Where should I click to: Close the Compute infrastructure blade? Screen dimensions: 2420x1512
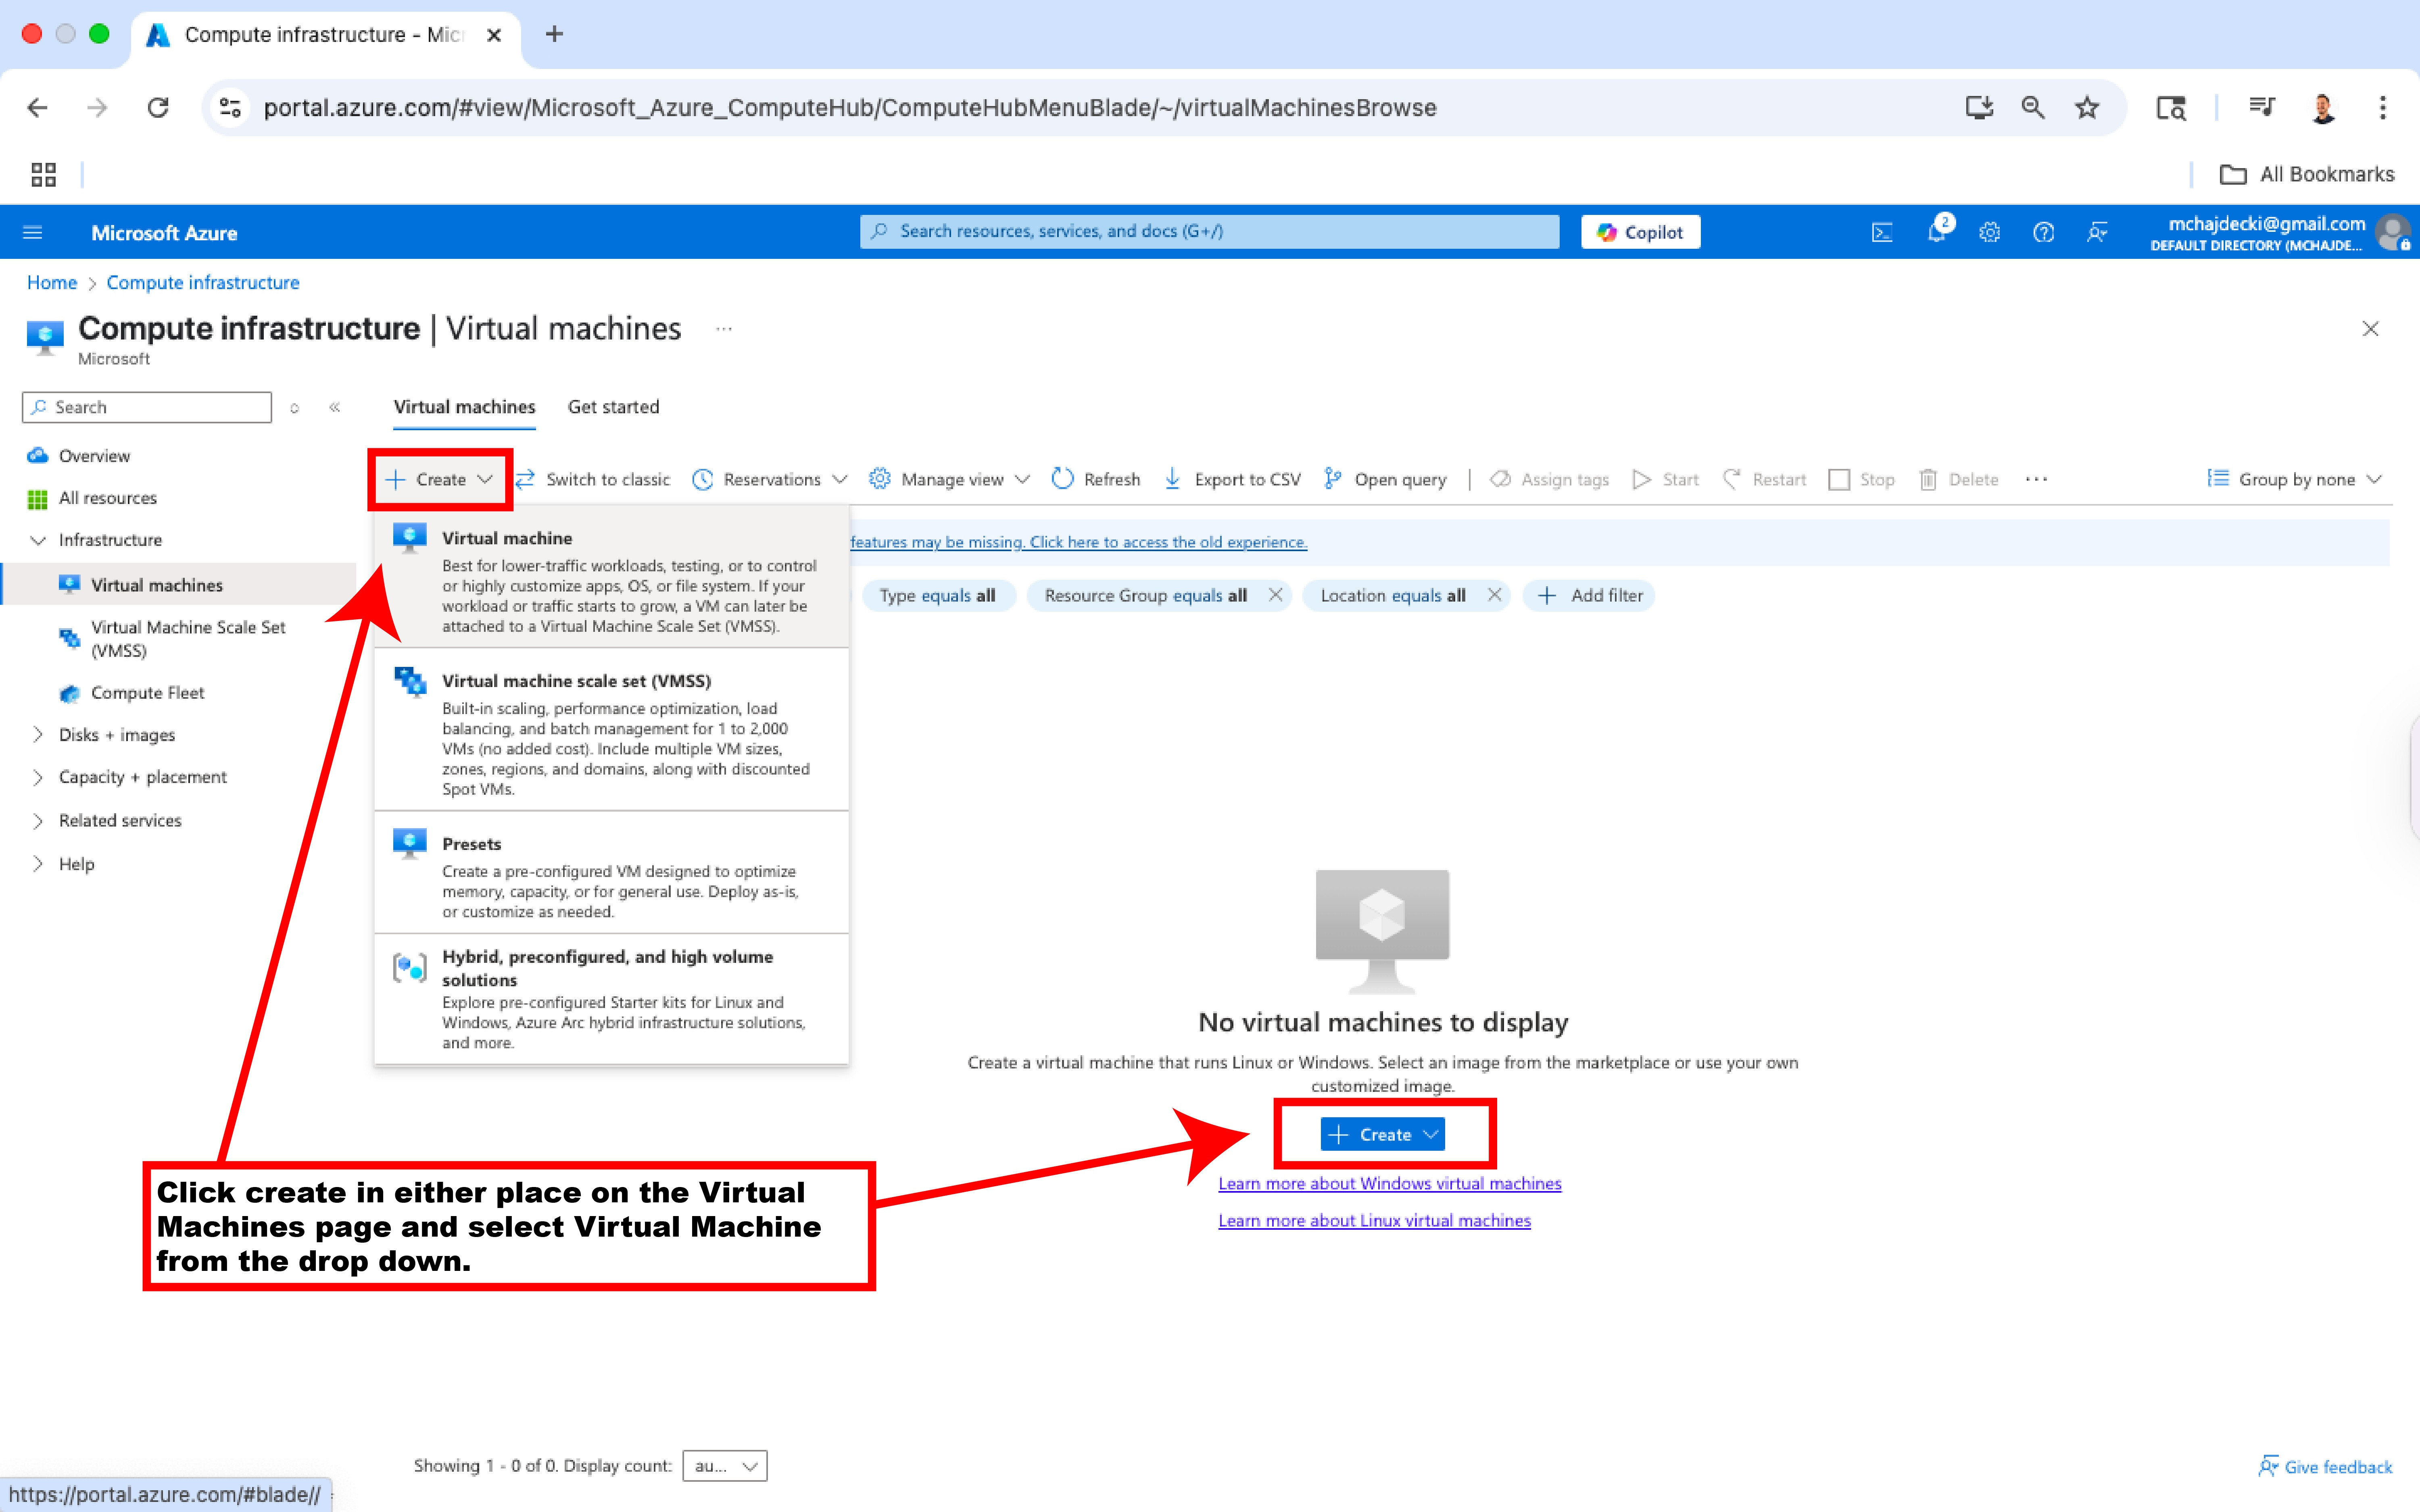click(2370, 329)
